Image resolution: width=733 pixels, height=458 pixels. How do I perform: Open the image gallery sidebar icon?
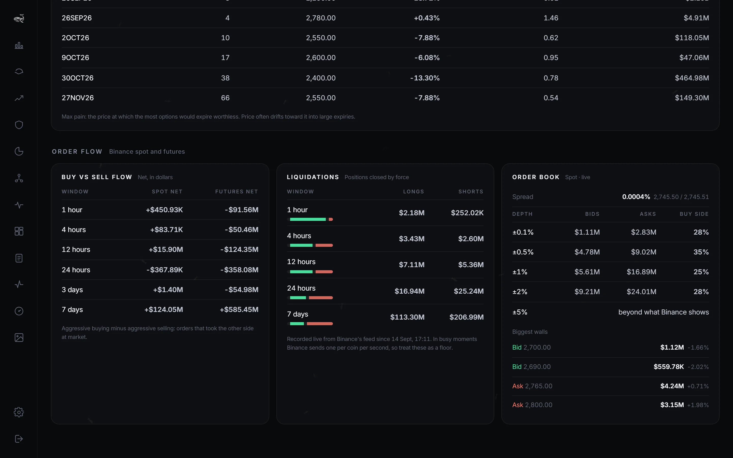[x=19, y=338]
